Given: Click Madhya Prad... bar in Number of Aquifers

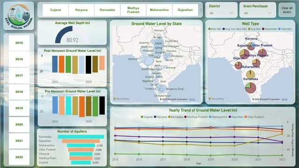Looking at the screenshot, I should click(81, 158).
